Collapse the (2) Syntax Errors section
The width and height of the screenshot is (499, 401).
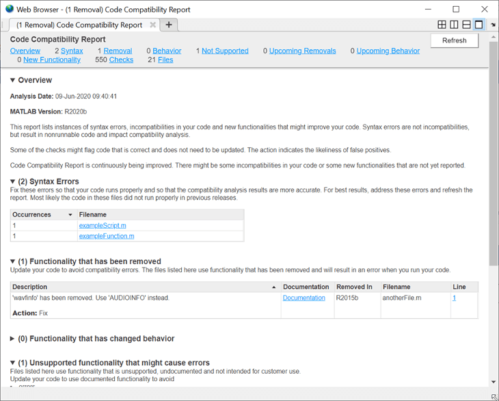(12, 181)
